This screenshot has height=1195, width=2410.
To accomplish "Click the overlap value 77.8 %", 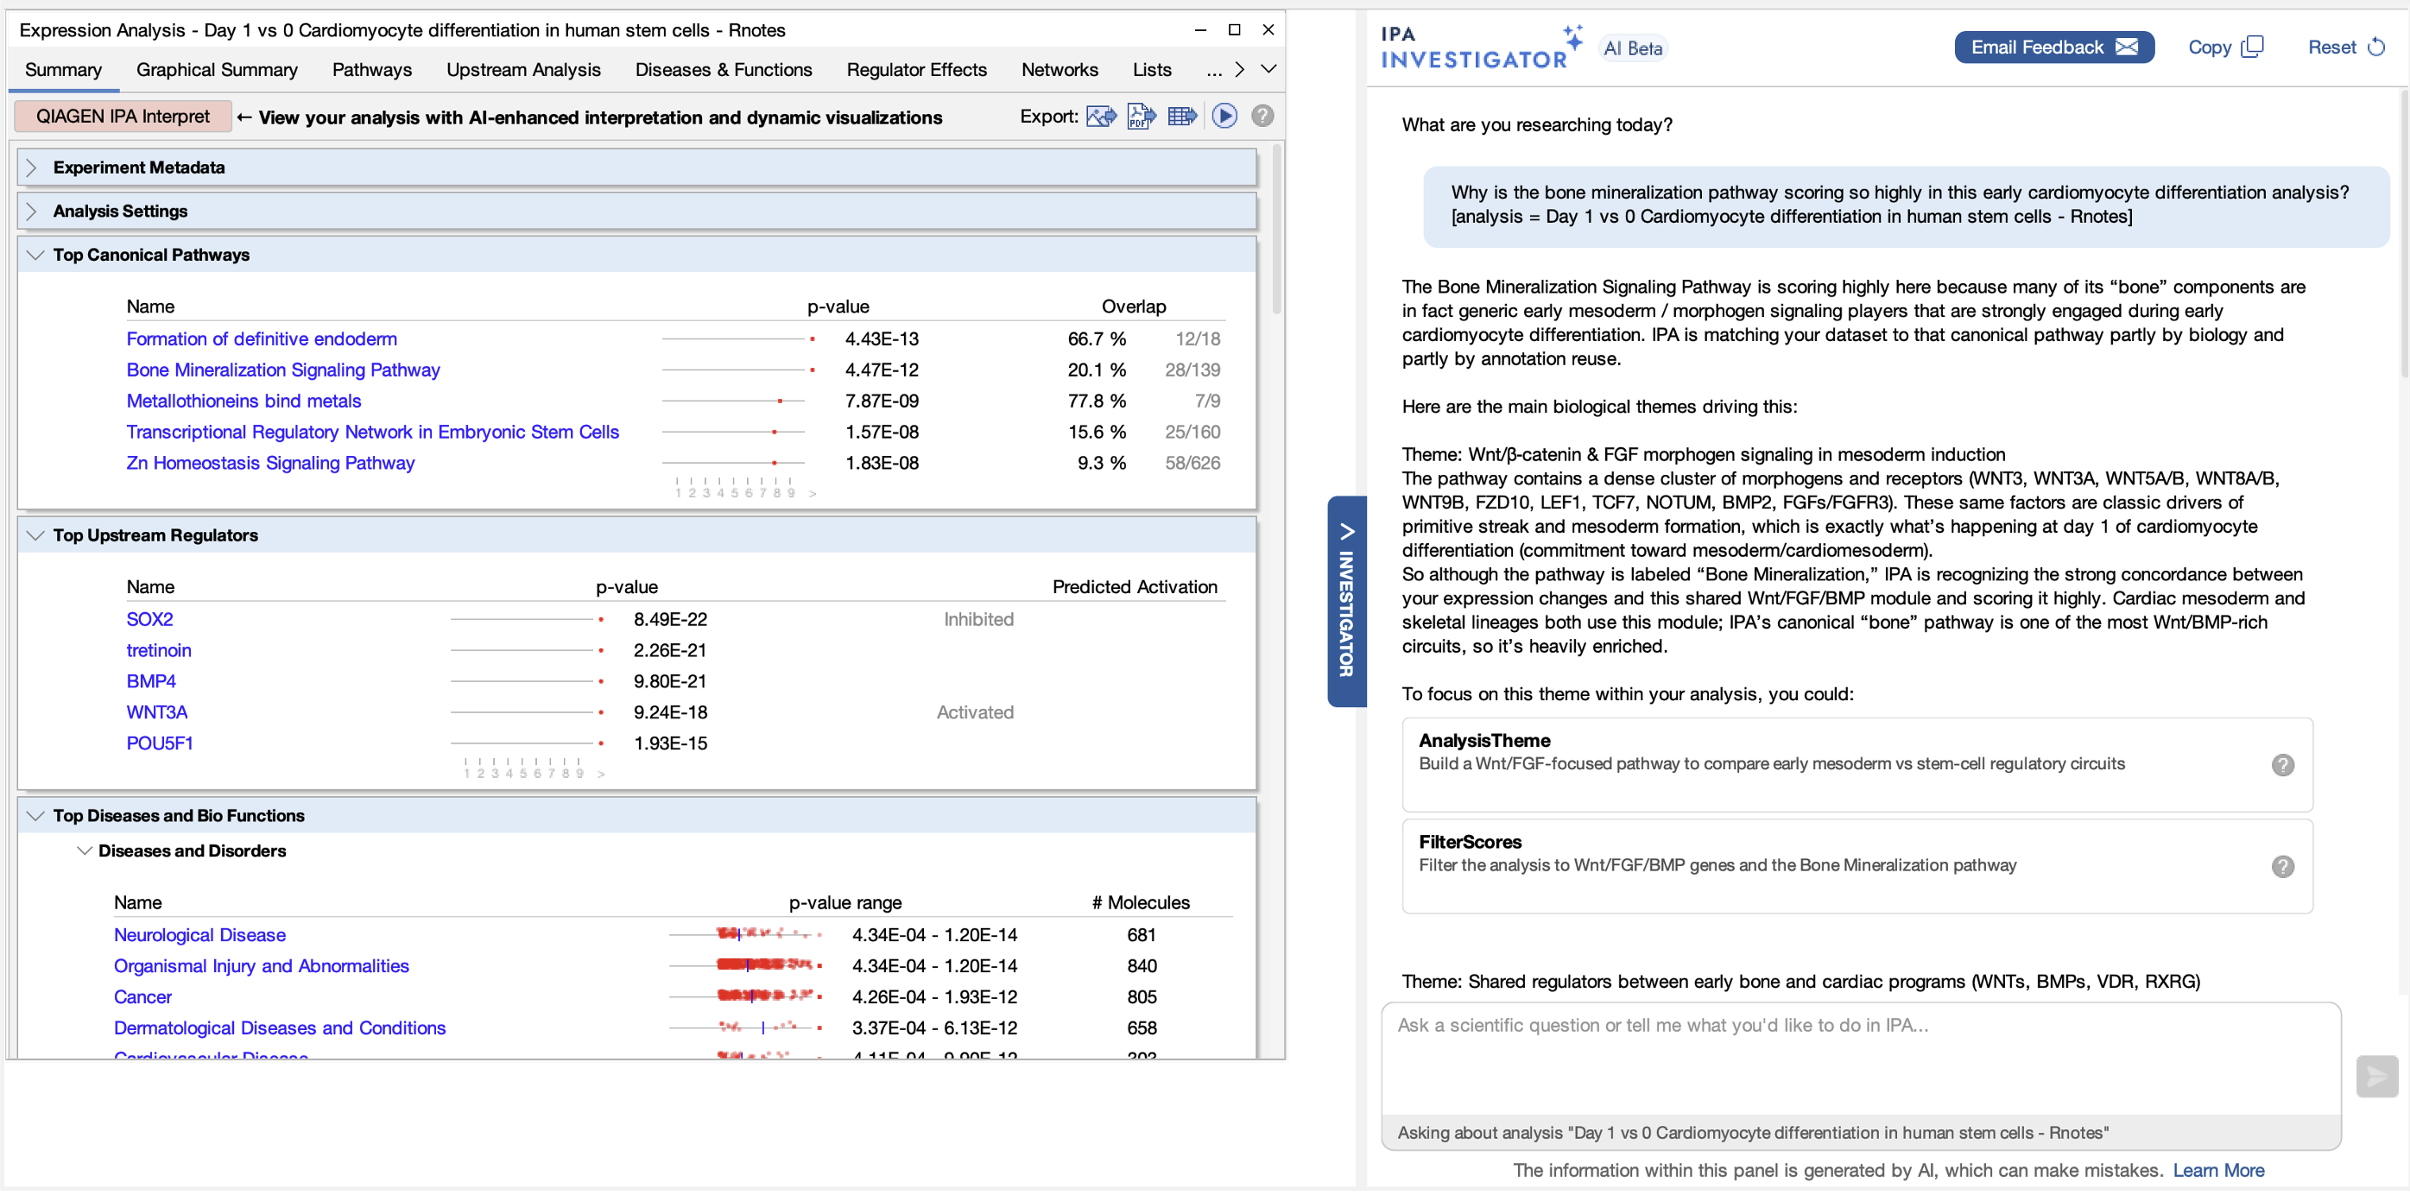I will pos(1097,401).
